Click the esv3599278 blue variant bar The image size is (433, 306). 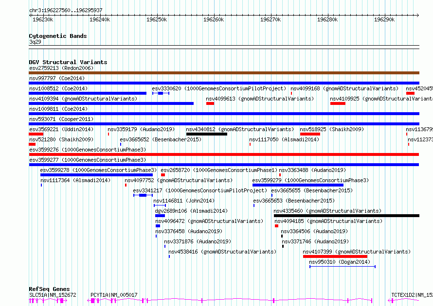96,175
